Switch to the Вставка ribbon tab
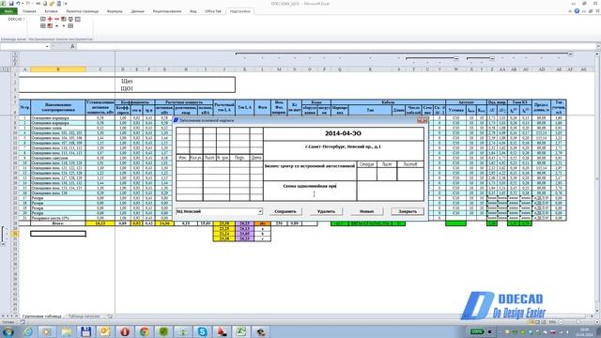Screen dimensions: 601x338 51,11
